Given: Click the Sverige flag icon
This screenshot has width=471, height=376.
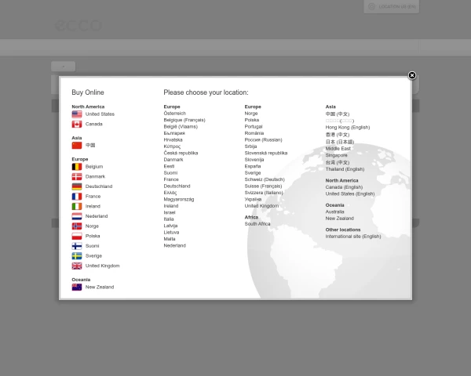Looking at the screenshot, I should pos(77,256).
